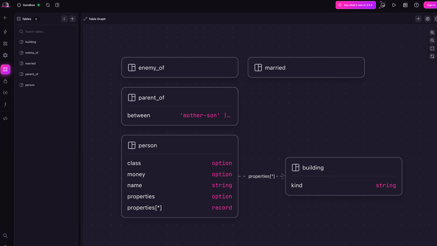Screen dimensions: 437x246
Task: Toggle the panel layout icon beside Sandbox
Action: click(57, 5)
